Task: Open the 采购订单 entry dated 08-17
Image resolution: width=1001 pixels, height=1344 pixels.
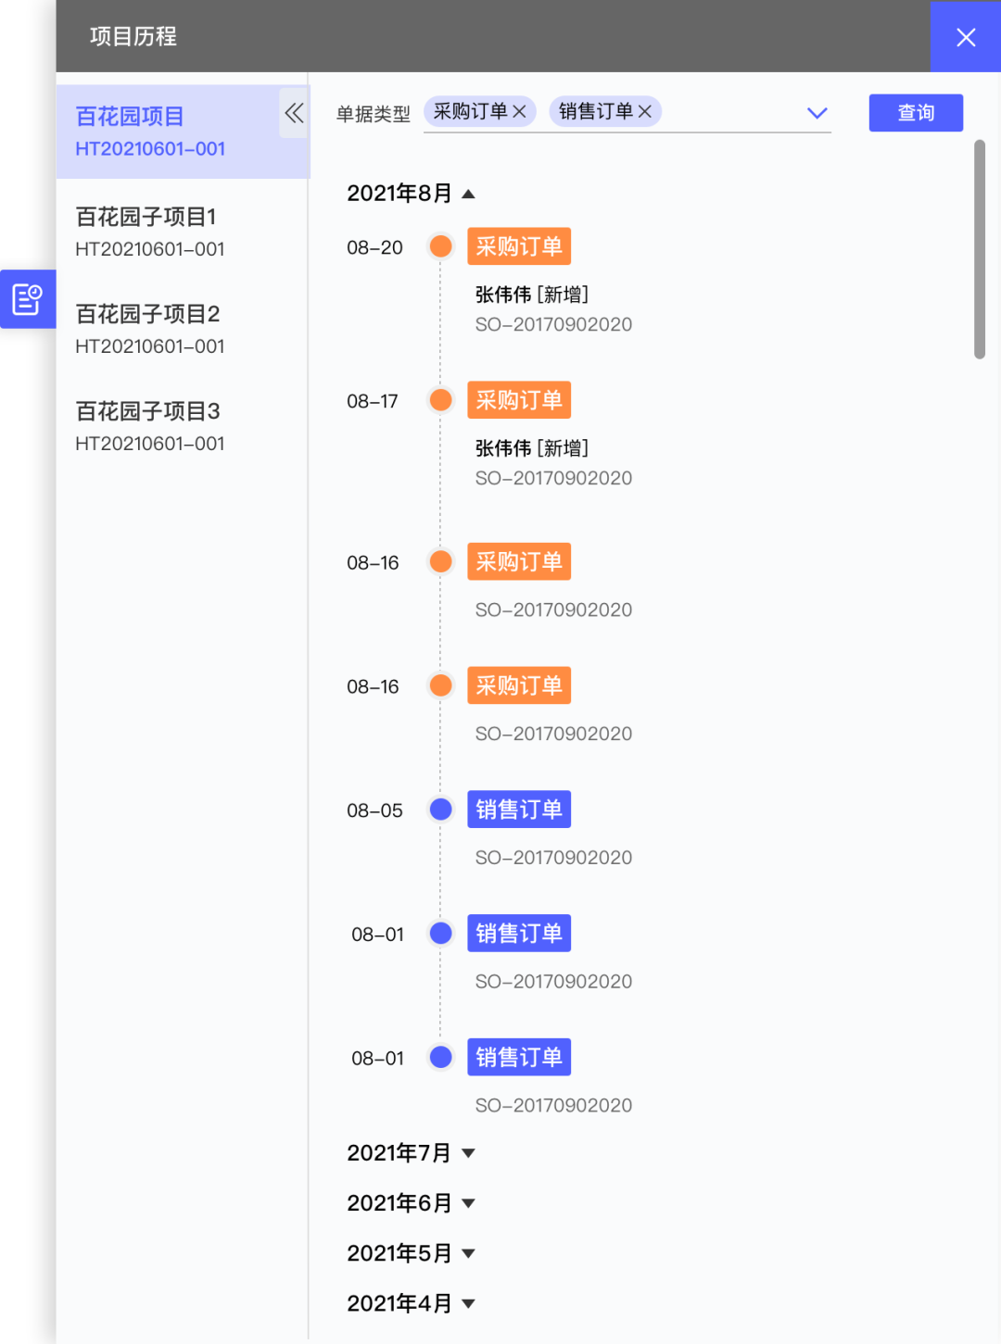Action: coord(519,400)
